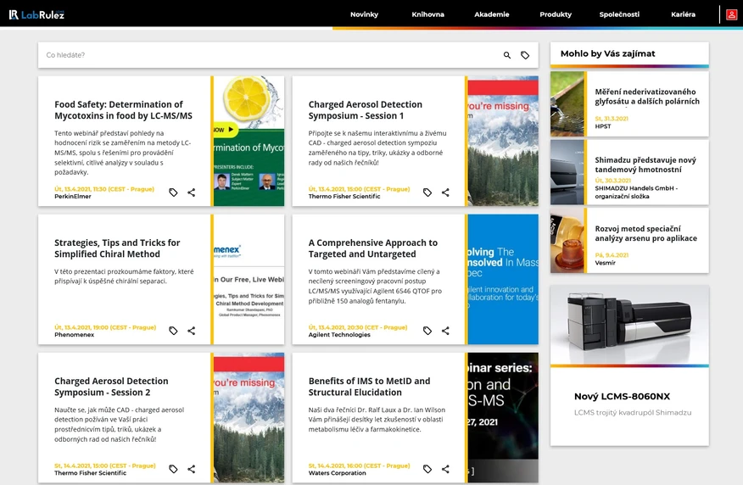
Task: Click 'Vesmír' source label
Action: 605,263
